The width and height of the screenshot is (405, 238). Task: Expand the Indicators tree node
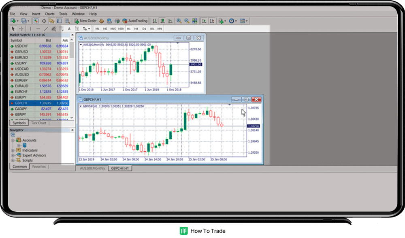(x=13, y=150)
